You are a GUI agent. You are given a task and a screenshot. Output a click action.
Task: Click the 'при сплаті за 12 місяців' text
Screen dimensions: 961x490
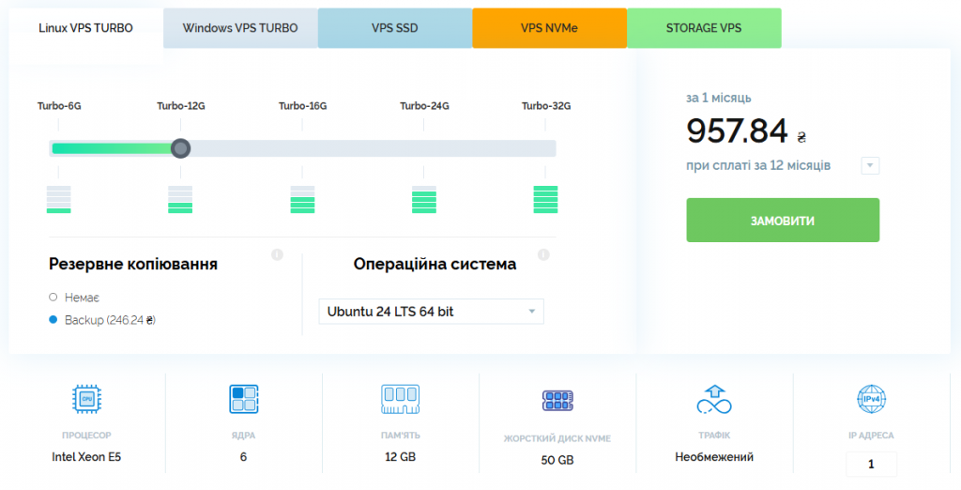tap(758, 165)
